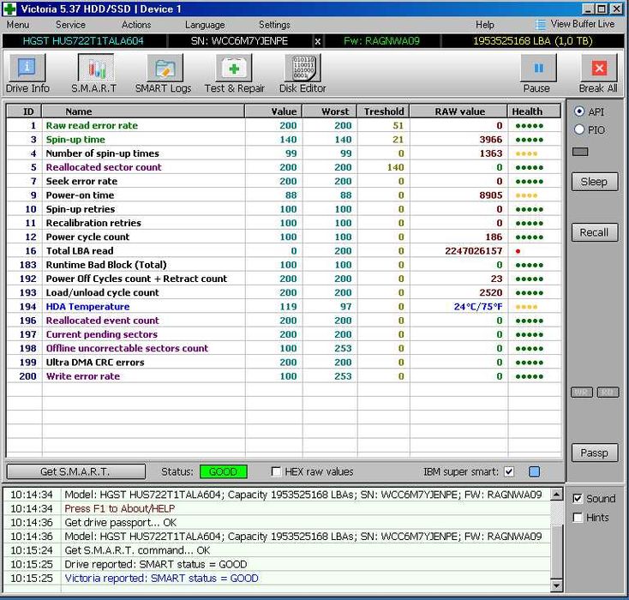Select the API access mode radio
629x600 pixels.
coord(579,111)
